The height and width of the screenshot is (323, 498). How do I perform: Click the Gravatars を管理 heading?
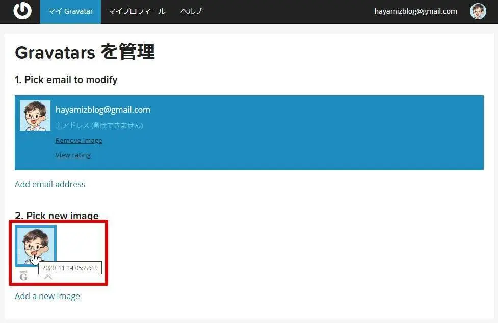tap(85, 52)
